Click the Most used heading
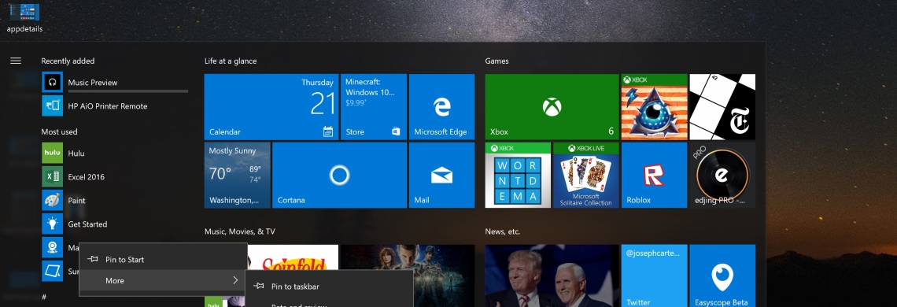 click(x=59, y=131)
